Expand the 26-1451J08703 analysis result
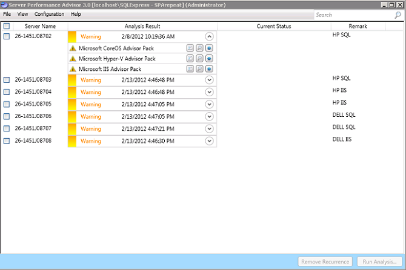 209,80
